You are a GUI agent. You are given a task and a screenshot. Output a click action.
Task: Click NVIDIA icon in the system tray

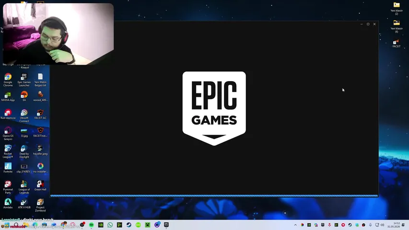309,225
